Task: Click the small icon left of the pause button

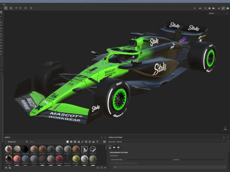Action: coord(195,8)
